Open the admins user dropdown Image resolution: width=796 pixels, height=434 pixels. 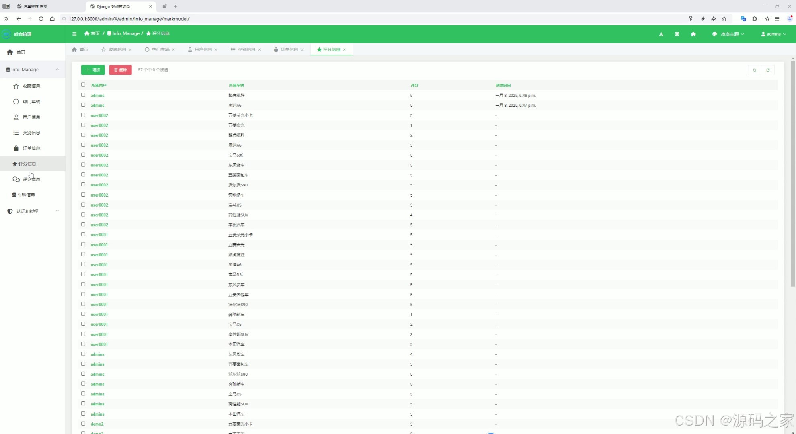pos(773,34)
